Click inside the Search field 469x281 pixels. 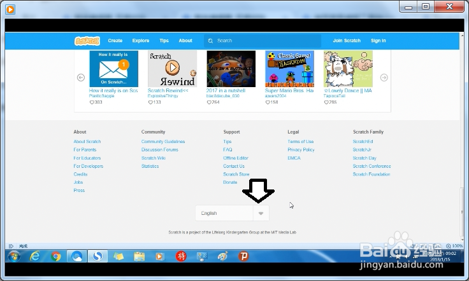point(263,41)
